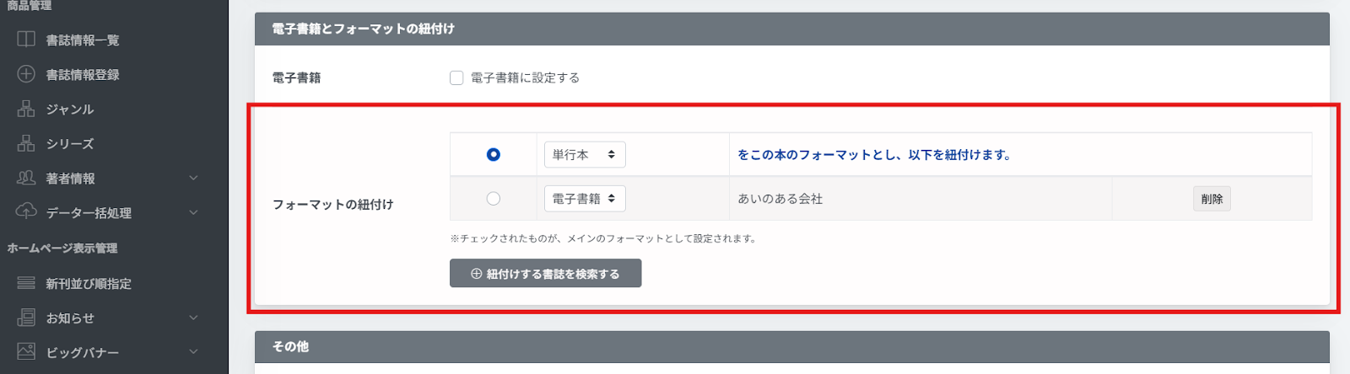Click the ジャンル hierarchy icon
The width and height of the screenshot is (1350, 374).
click(26, 109)
